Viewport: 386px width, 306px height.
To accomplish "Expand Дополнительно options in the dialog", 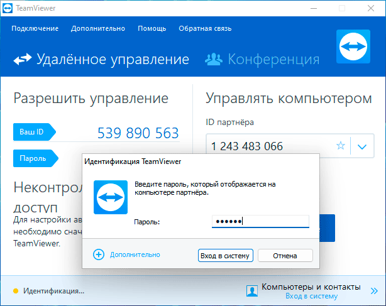I will click(x=135, y=254).
